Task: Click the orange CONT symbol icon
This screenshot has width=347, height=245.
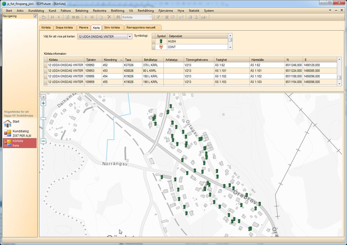Action: [x=161, y=47]
